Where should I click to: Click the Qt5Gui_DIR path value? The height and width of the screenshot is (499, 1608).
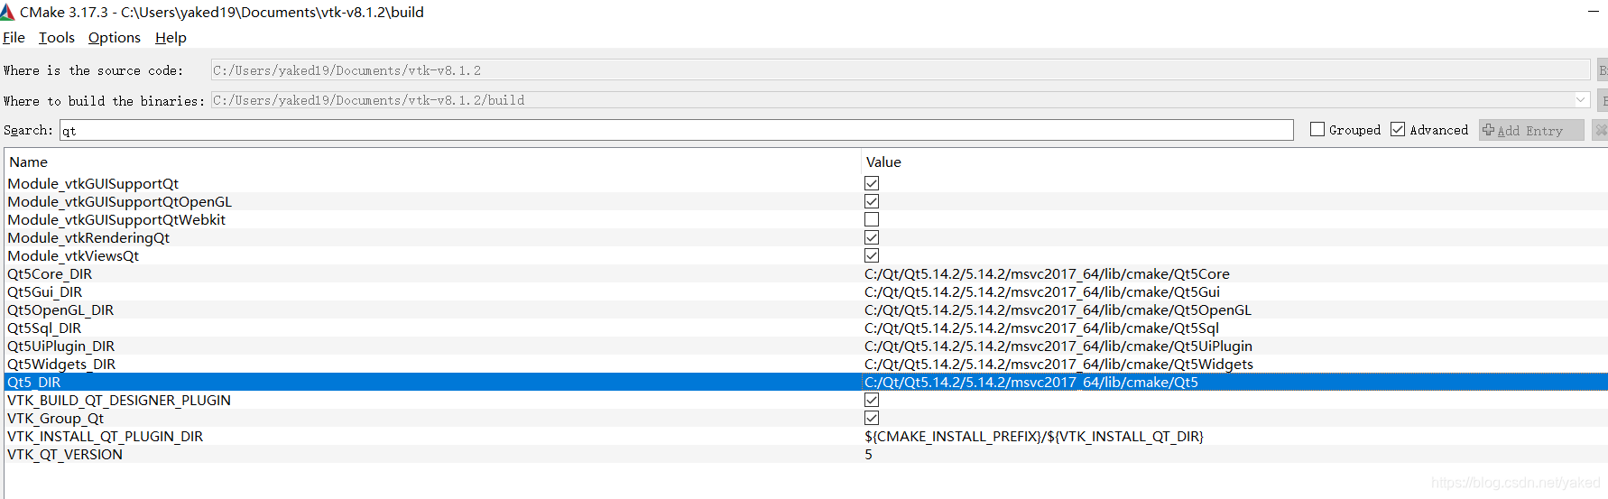tap(1042, 292)
